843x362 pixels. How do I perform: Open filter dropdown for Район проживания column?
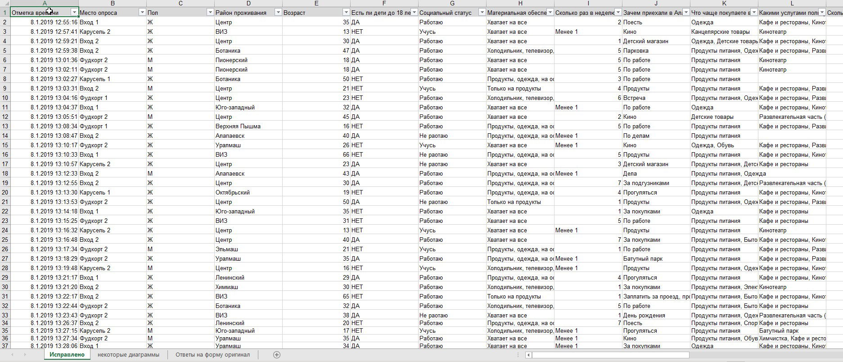click(x=278, y=13)
